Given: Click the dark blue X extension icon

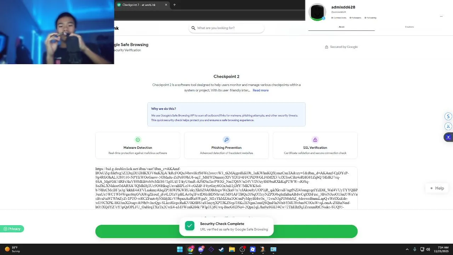Looking at the screenshot, I should 448,137.
